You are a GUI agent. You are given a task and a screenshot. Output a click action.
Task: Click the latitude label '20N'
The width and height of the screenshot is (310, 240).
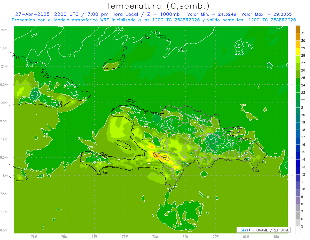tap(4, 103)
